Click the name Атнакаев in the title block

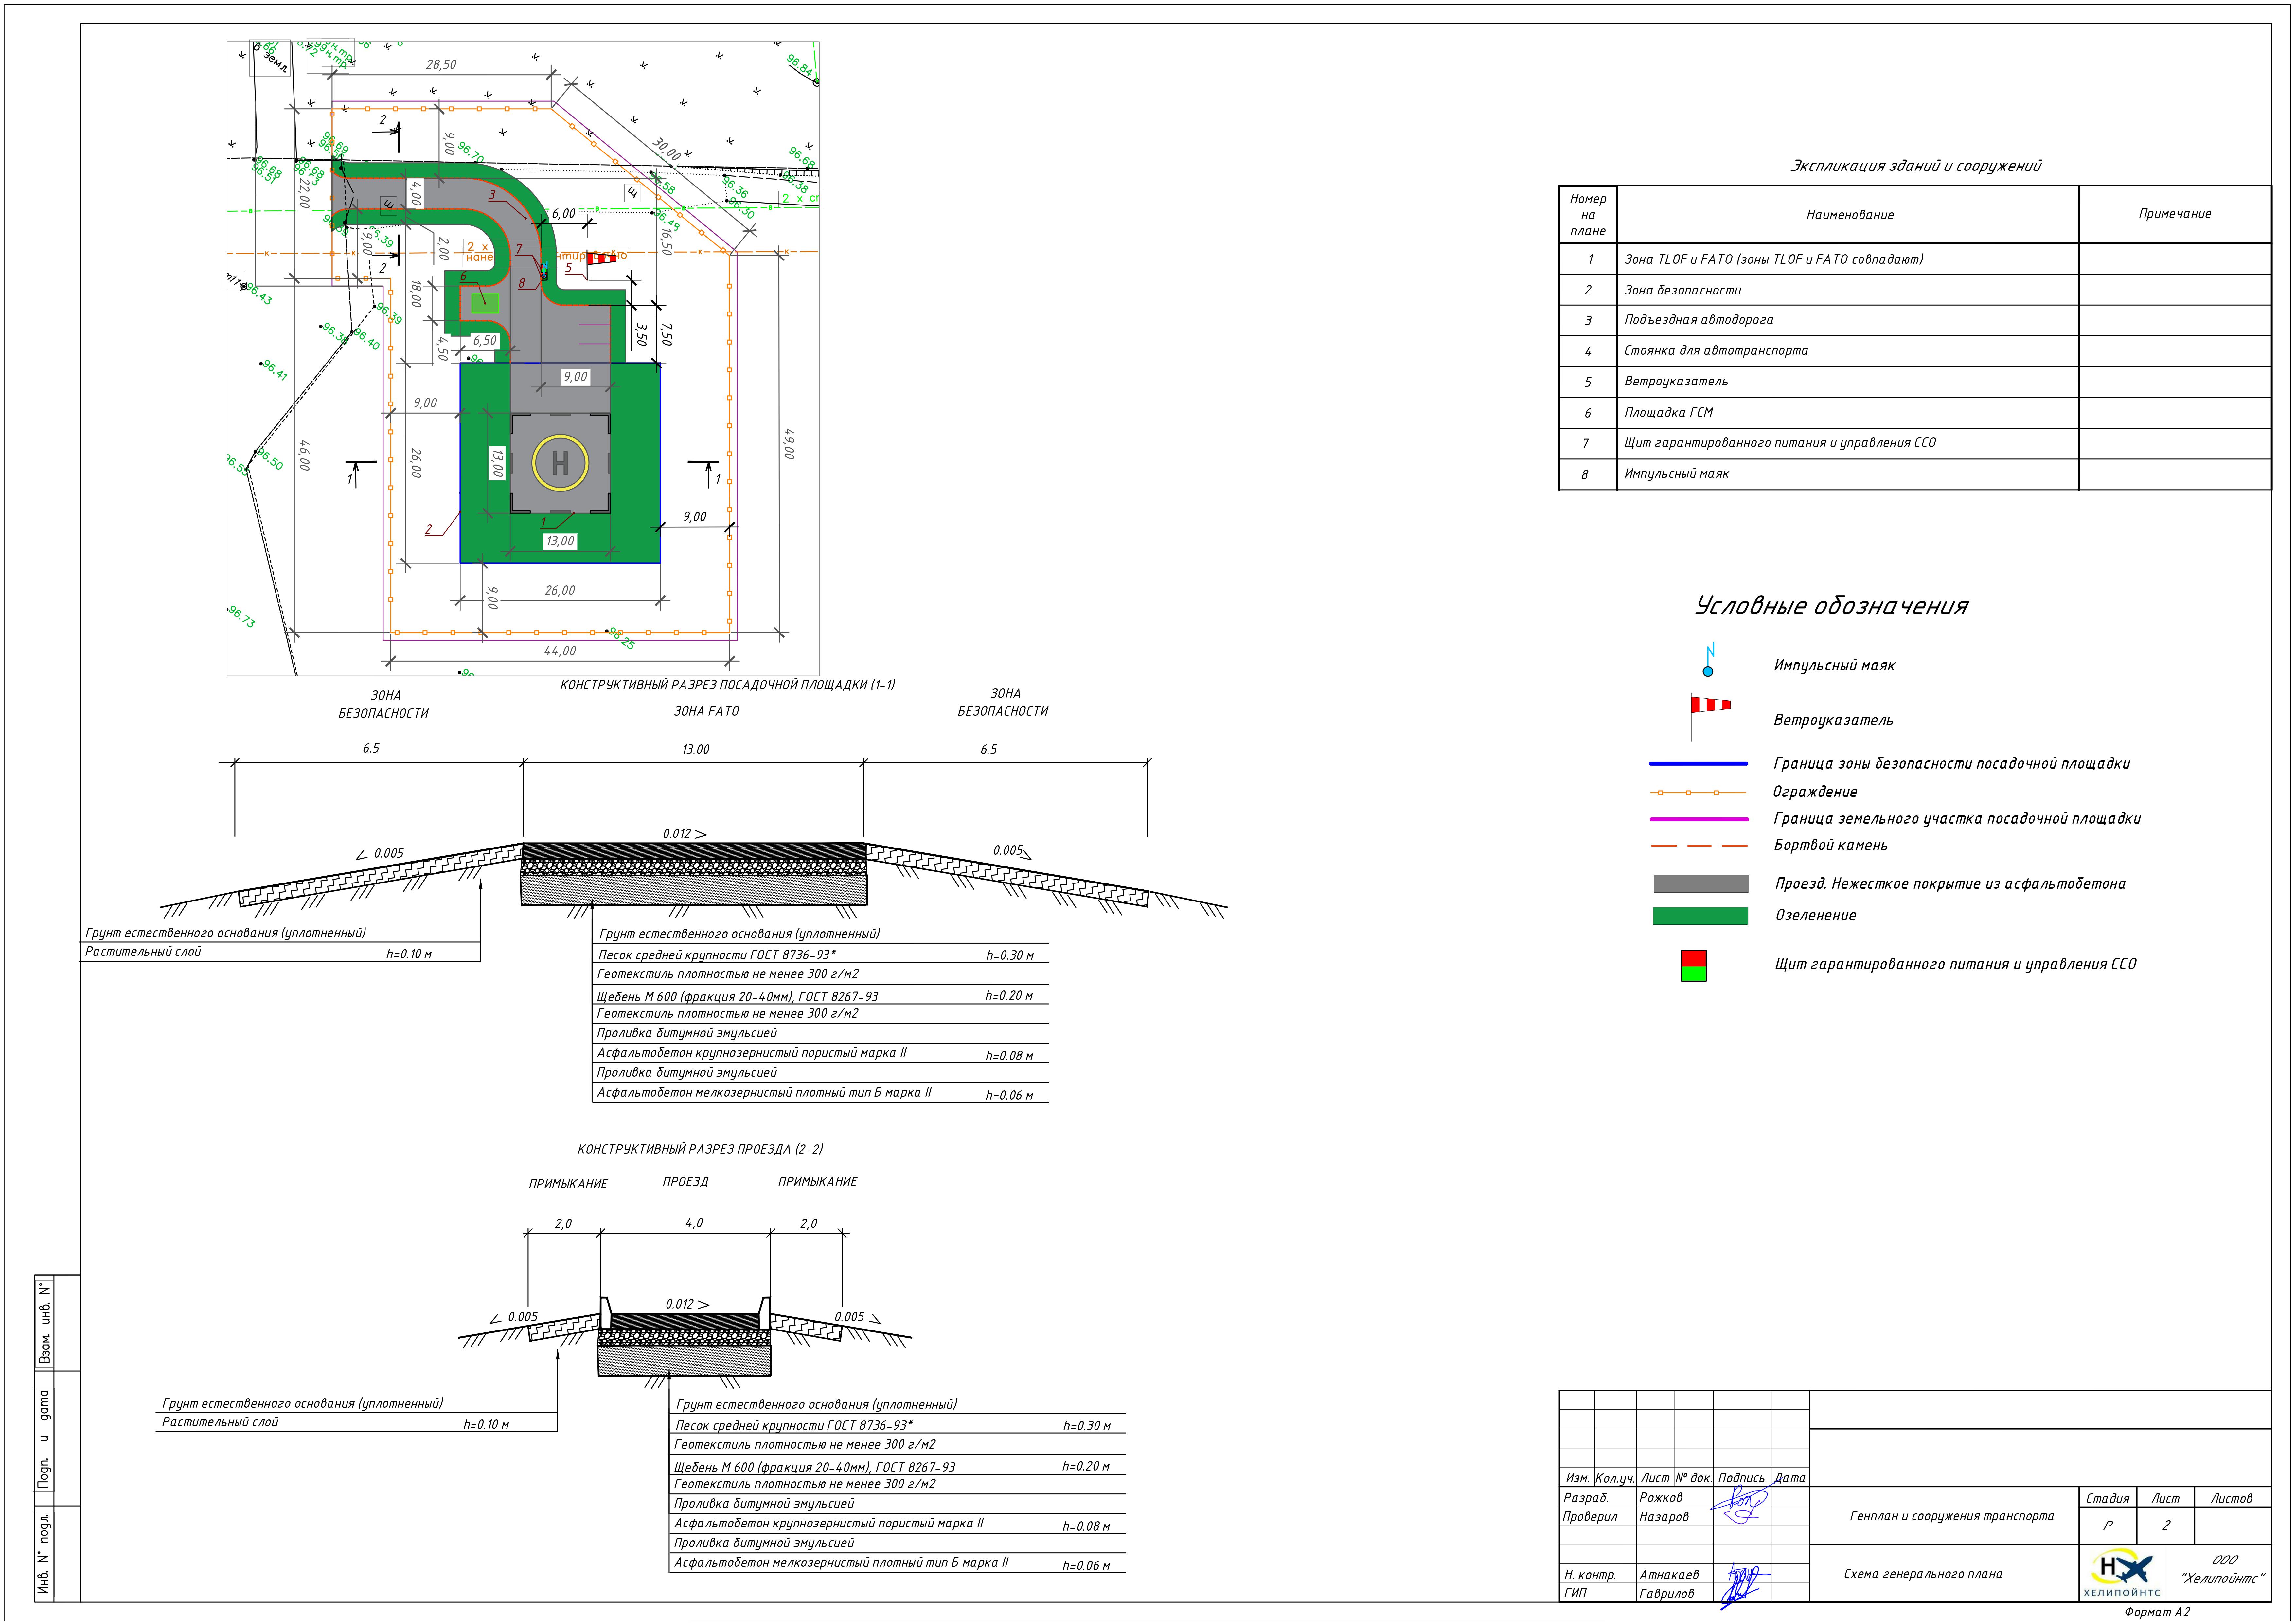pos(1669,1575)
